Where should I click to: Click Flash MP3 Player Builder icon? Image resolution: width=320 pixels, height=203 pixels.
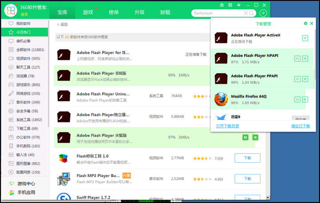click(x=64, y=179)
